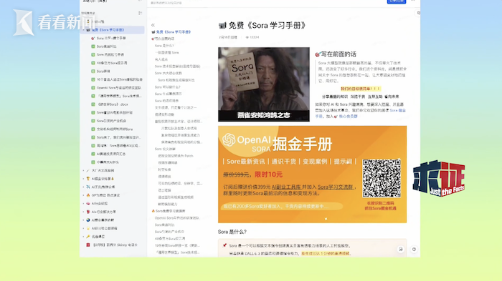Image resolution: width=502 pixels, height=281 pixels.
Task: Click fire icon beside 'Sora免费学习资源库' in outline
Action: [153, 211]
